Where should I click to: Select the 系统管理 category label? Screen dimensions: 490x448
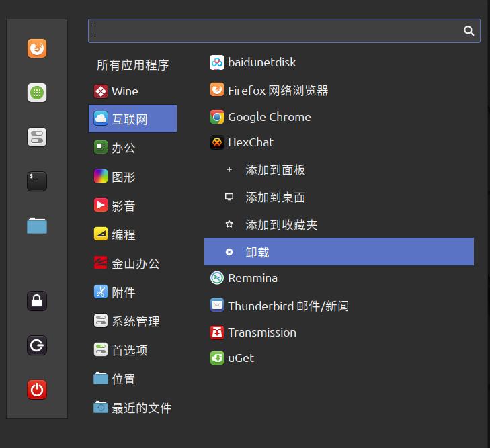point(136,321)
